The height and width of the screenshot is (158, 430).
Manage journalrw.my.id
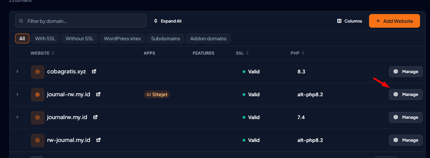[406, 117]
